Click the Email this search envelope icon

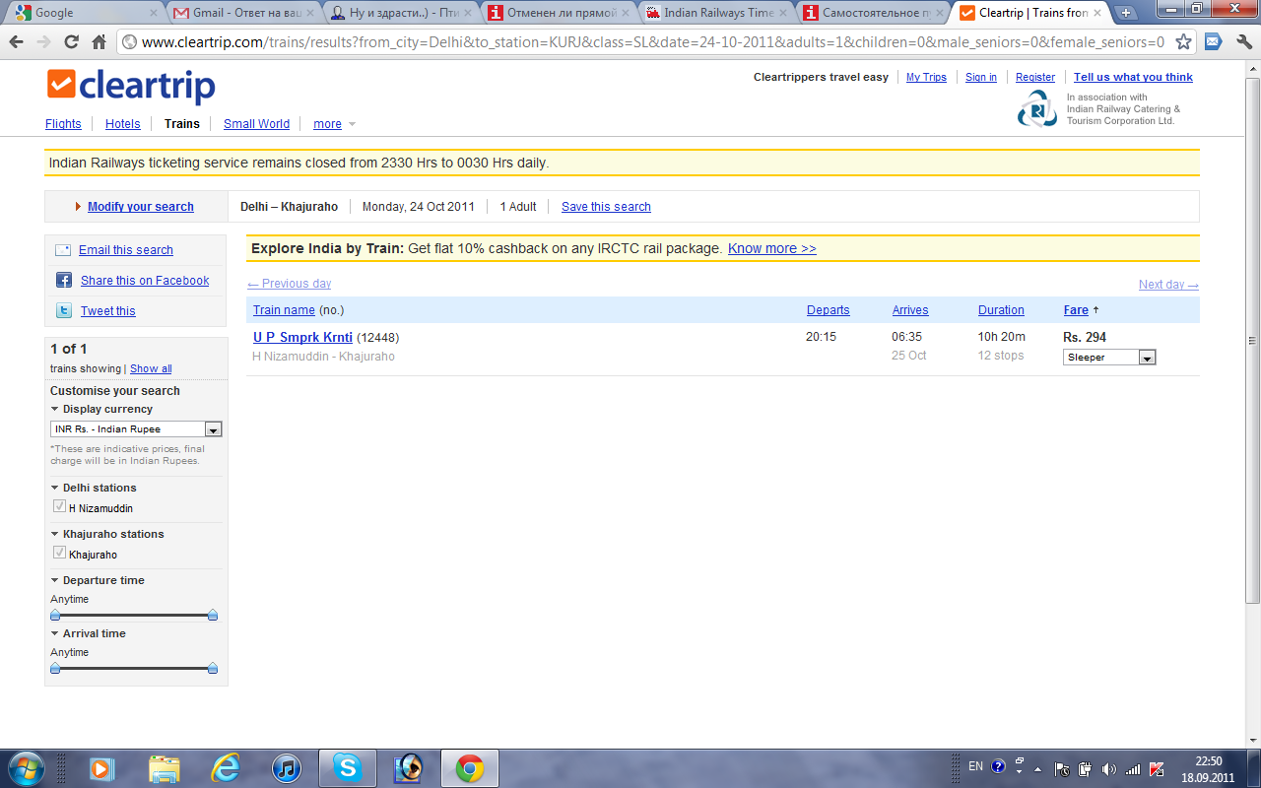coord(63,250)
